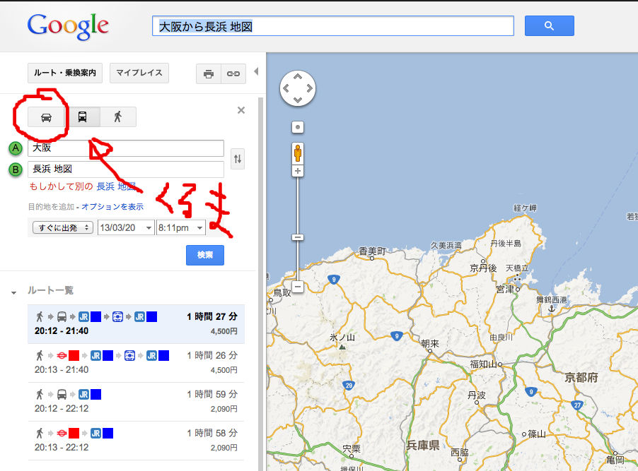
Task: Swap start and destination arrows
Action: pos(238,159)
